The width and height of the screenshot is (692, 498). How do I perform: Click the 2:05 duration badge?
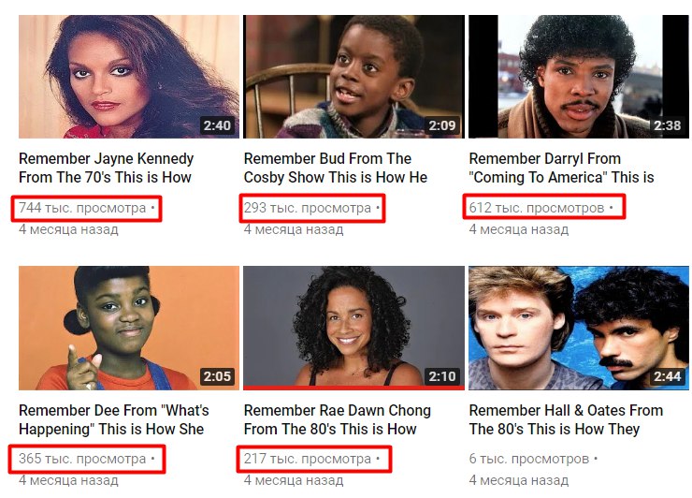click(217, 376)
